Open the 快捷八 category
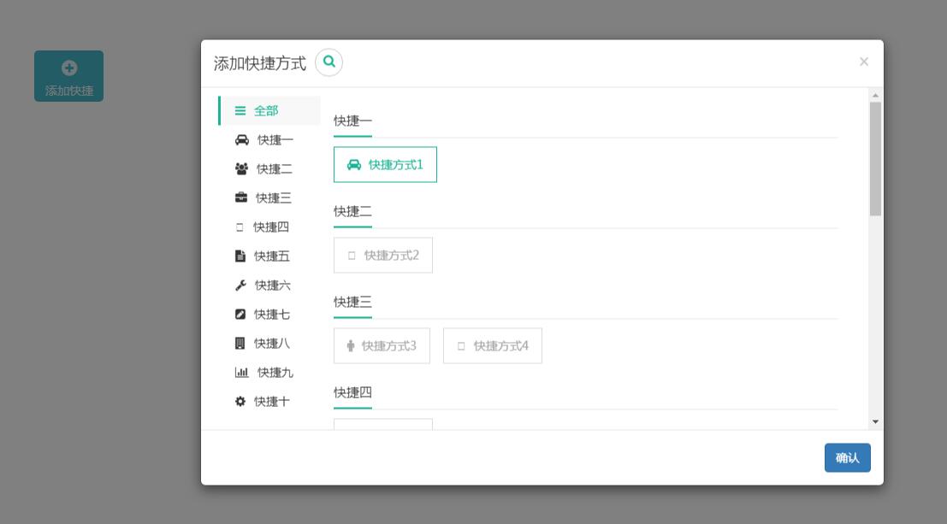 (270, 343)
